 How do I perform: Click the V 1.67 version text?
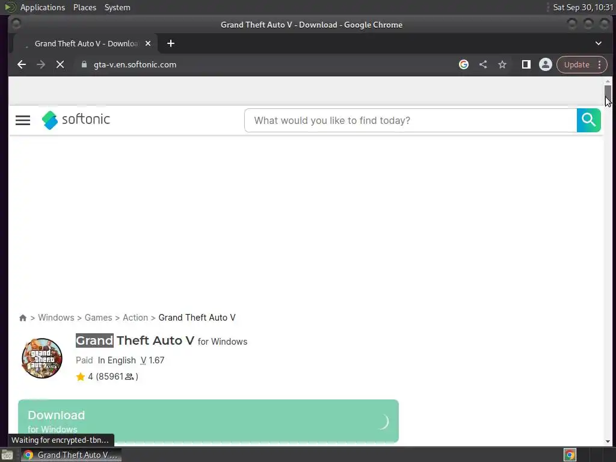pyautogui.click(x=152, y=360)
